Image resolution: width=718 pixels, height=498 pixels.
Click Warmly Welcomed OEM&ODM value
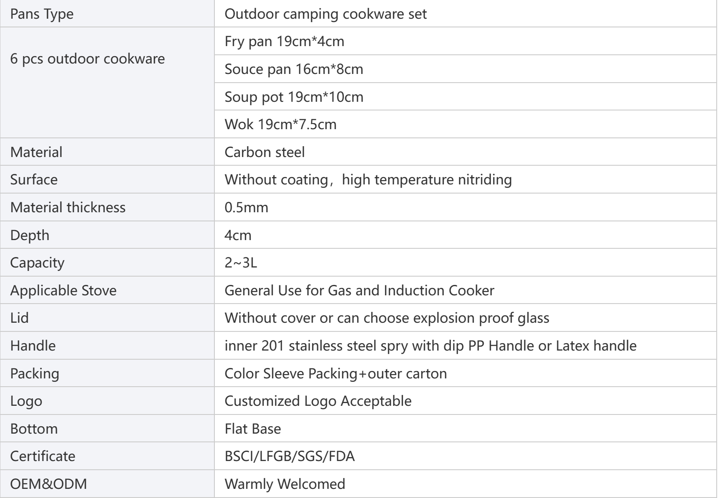[x=284, y=484]
